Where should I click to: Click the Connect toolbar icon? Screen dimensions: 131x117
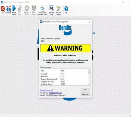click(8, 10)
